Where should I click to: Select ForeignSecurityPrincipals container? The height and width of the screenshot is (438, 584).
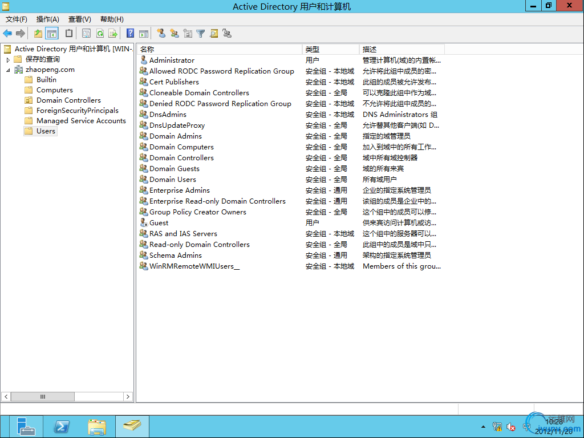tap(77, 111)
